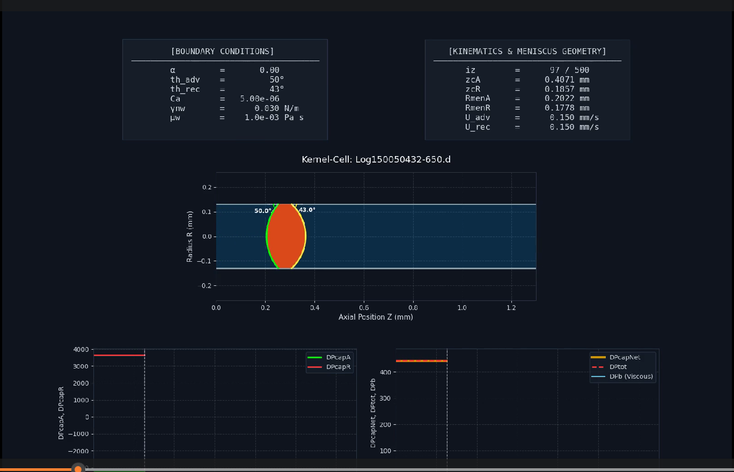This screenshot has height=472, width=734.
Task: Click the Axial Position Z (mm) axis label
Action: click(x=376, y=317)
